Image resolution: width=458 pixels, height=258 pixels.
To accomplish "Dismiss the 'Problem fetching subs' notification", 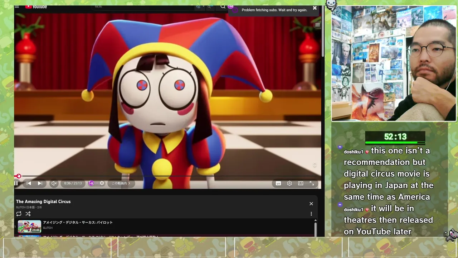I will (315, 8).
